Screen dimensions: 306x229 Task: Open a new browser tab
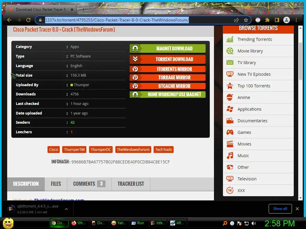click(x=83, y=9)
